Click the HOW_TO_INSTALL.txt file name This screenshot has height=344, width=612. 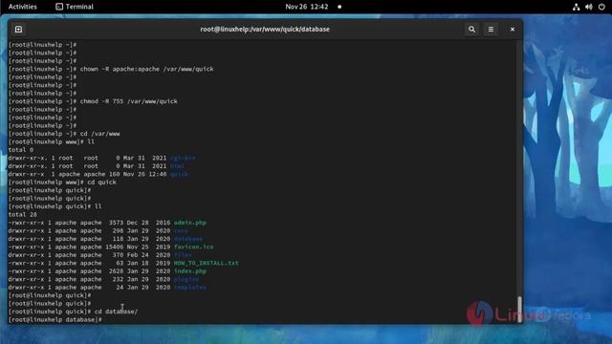click(x=207, y=264)
